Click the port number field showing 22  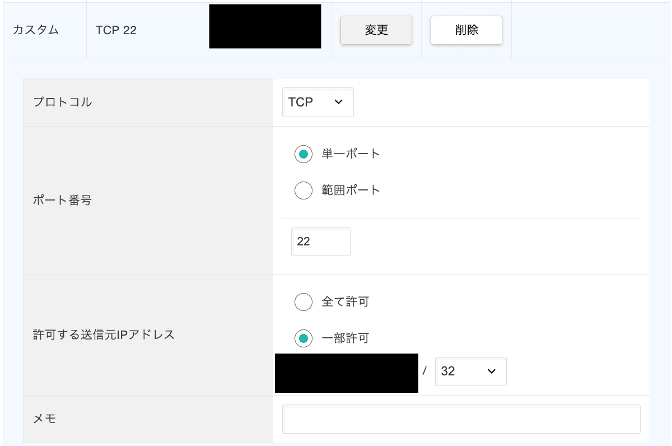[x=320, y=242]
